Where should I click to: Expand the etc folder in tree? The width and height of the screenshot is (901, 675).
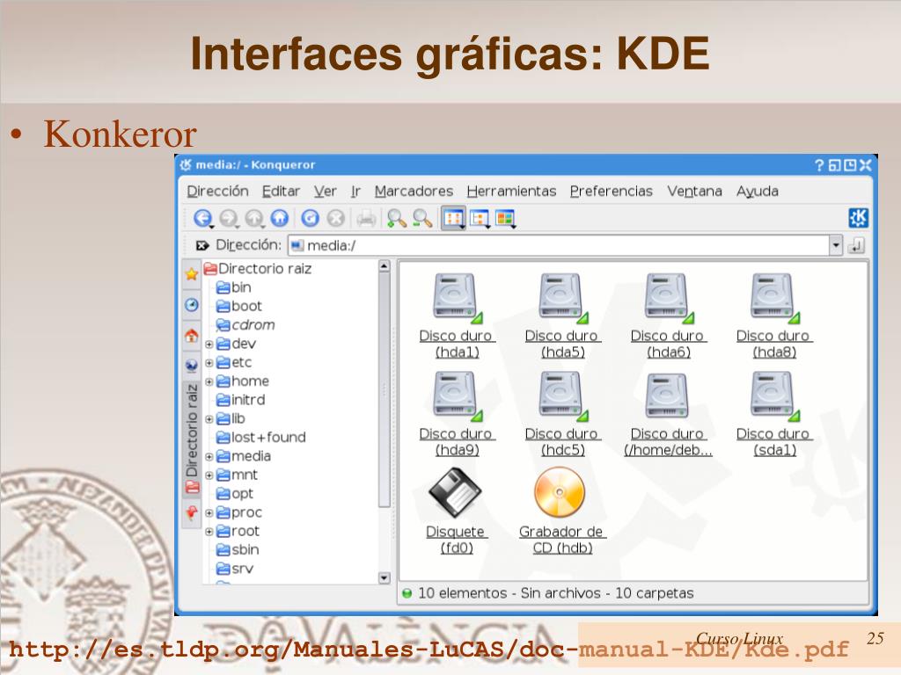coord(209,363)
